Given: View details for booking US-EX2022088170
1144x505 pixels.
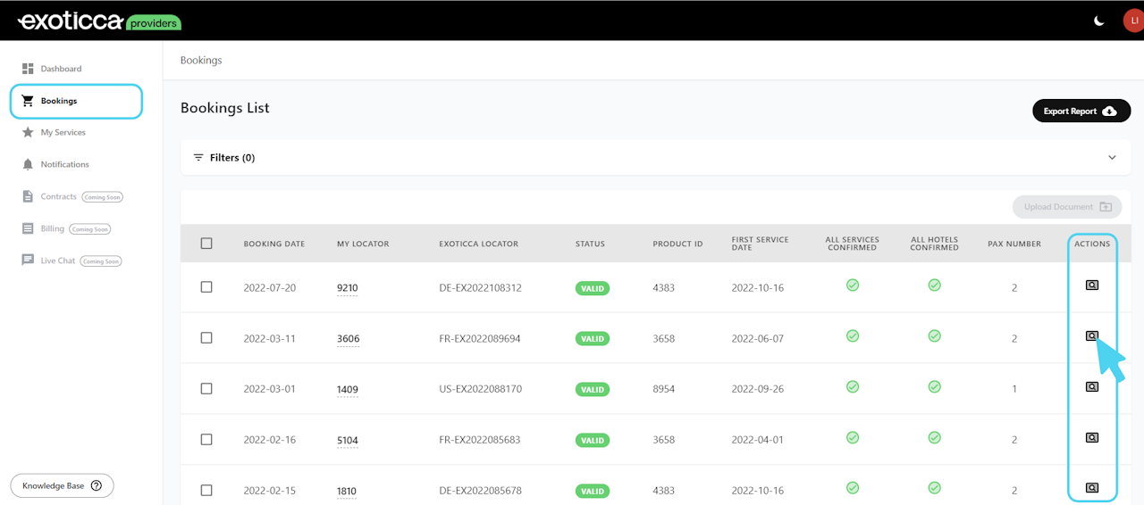Looking at the screenshot, I should click(1091, 386).
